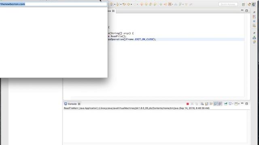Maximize the Console view
Viewport: 259px width, 145px height.
(246, 104)
